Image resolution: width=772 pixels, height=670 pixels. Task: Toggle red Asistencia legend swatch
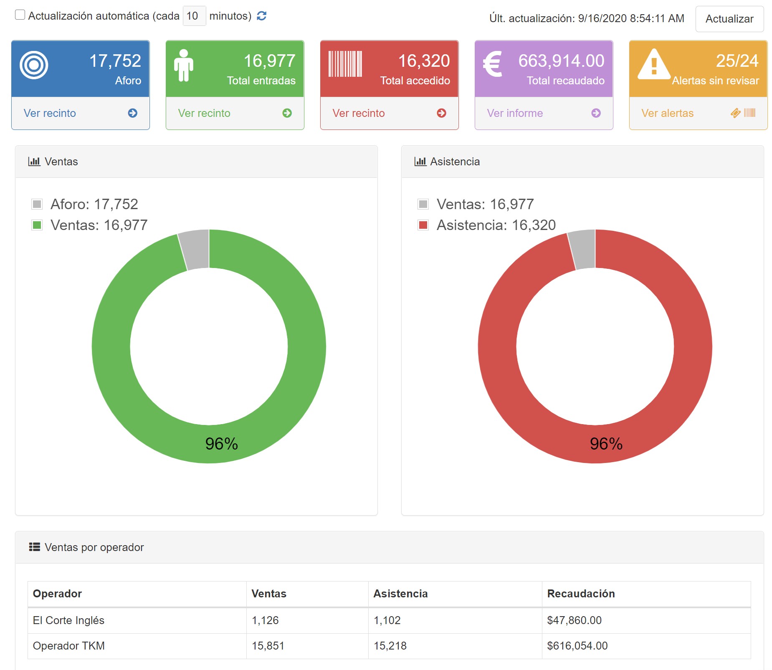[423, 225]
